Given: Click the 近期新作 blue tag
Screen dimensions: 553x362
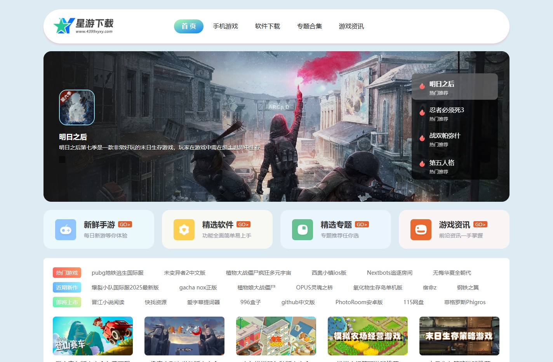Looking at the screenshot, I should 67,288.
